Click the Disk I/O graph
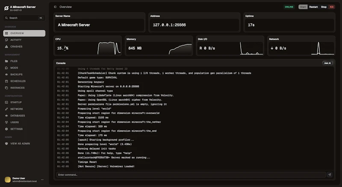 pos(251,48)
